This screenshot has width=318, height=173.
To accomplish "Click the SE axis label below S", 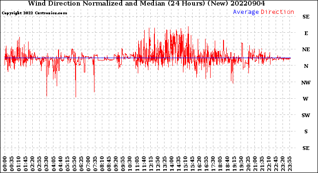I will tap(306, 148).
